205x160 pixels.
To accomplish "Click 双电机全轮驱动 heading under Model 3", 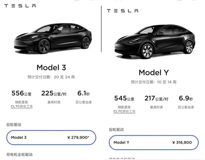I will coord(19,155).
